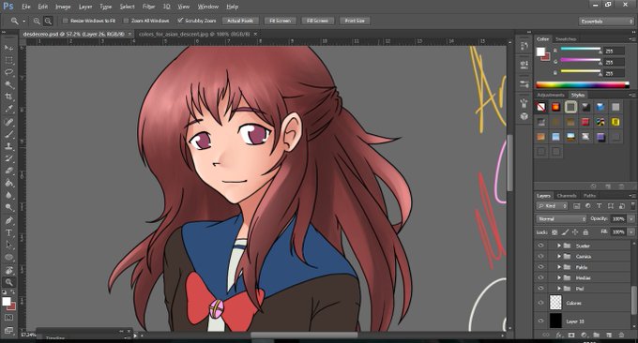638x343 pixels.
Task: Click the Print Size button
Action: tap(355, 21)
